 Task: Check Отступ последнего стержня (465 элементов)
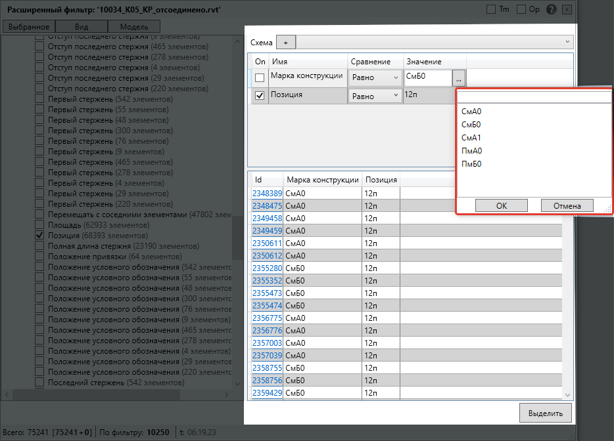click(x=39, y=47)
